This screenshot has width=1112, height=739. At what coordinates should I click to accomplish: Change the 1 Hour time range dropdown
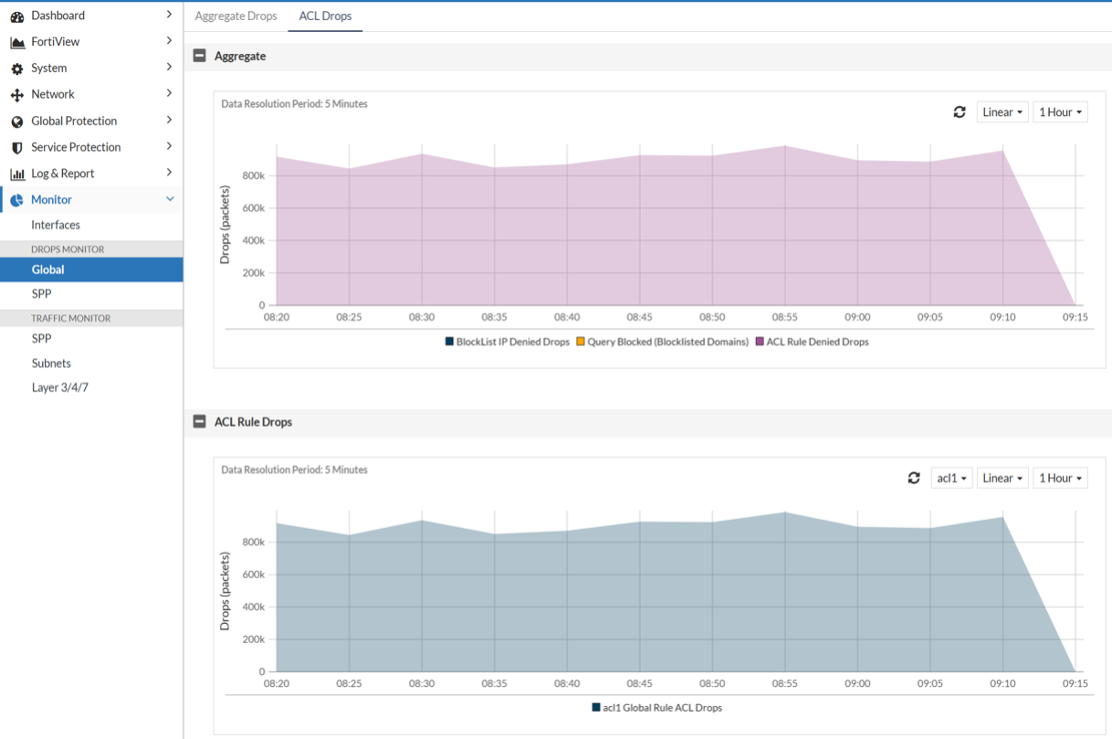coord(1060,111)
